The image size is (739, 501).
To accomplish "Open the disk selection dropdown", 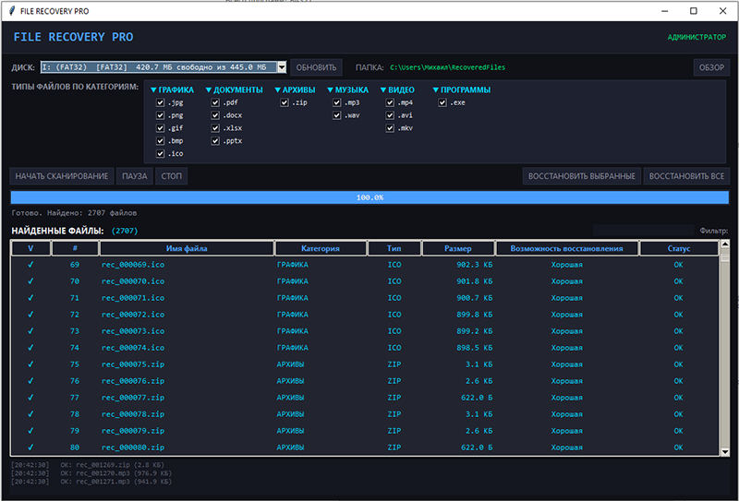I will pyautogui.click(x=282, y=67).
